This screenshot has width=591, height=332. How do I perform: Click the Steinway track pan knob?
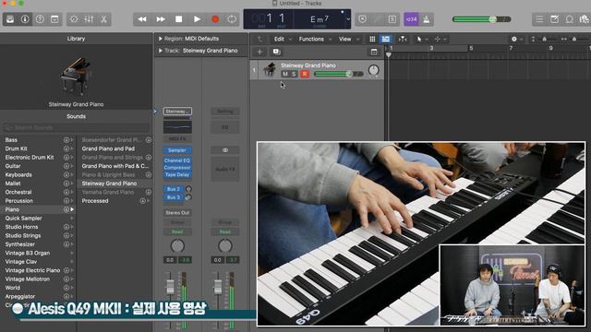[x=373, y=70]
